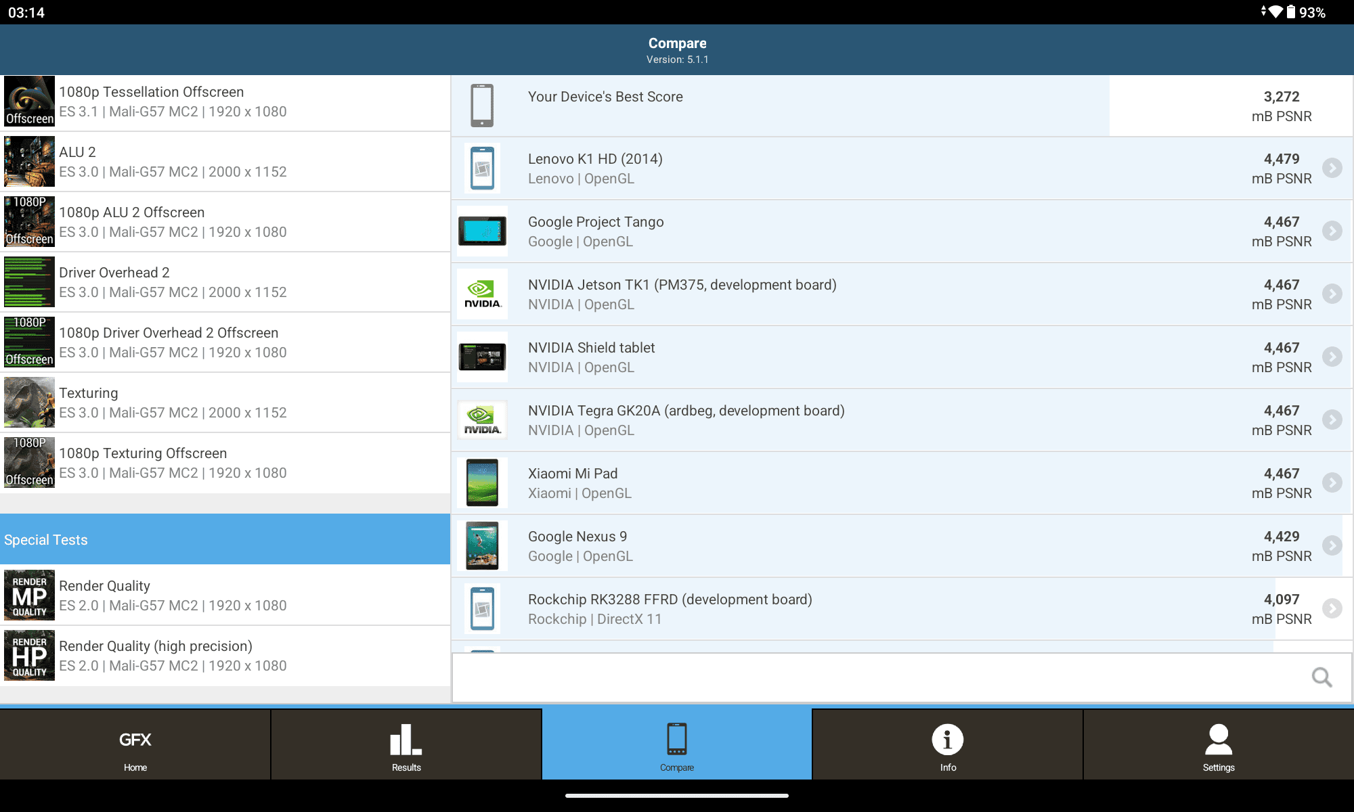Select the Results tab

[x=406, y=749]
